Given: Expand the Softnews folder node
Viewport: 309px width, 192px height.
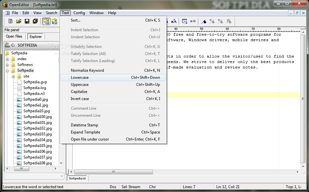Looking at the screenshot, I should 7,65.
